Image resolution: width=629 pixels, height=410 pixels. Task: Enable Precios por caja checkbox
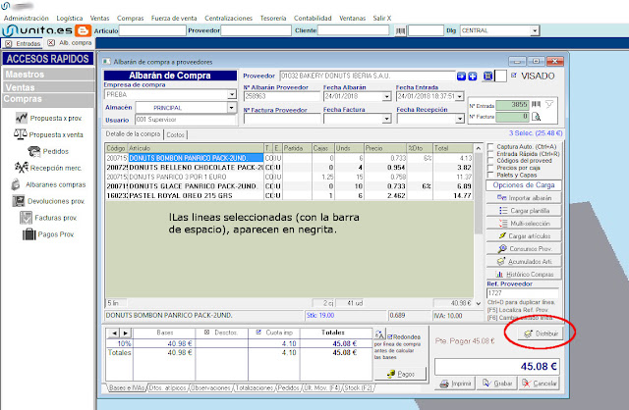[x=491, y=167]
